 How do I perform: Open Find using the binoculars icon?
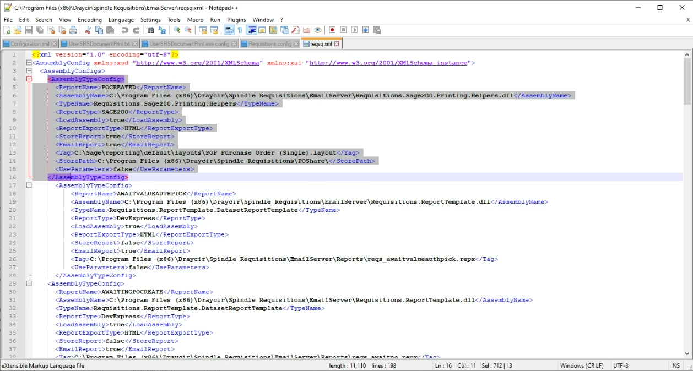(x=150, y=30)
